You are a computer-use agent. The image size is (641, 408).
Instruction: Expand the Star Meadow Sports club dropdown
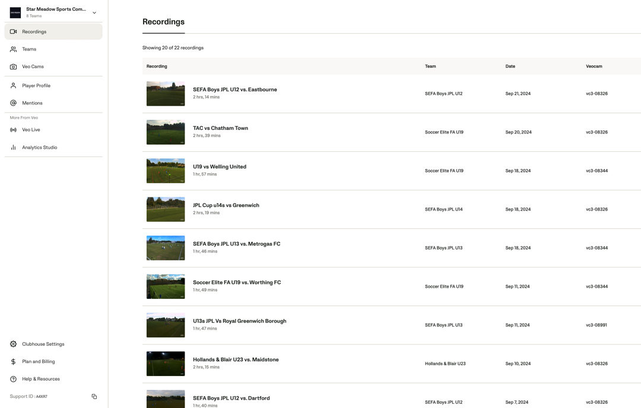click(94, 12)
